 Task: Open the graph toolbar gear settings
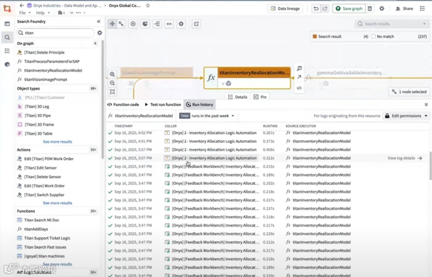[x=181, y=24]
